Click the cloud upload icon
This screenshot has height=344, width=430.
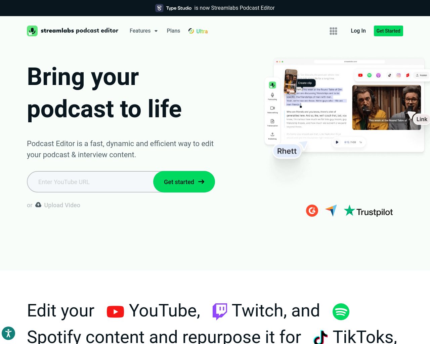point(38,205)
